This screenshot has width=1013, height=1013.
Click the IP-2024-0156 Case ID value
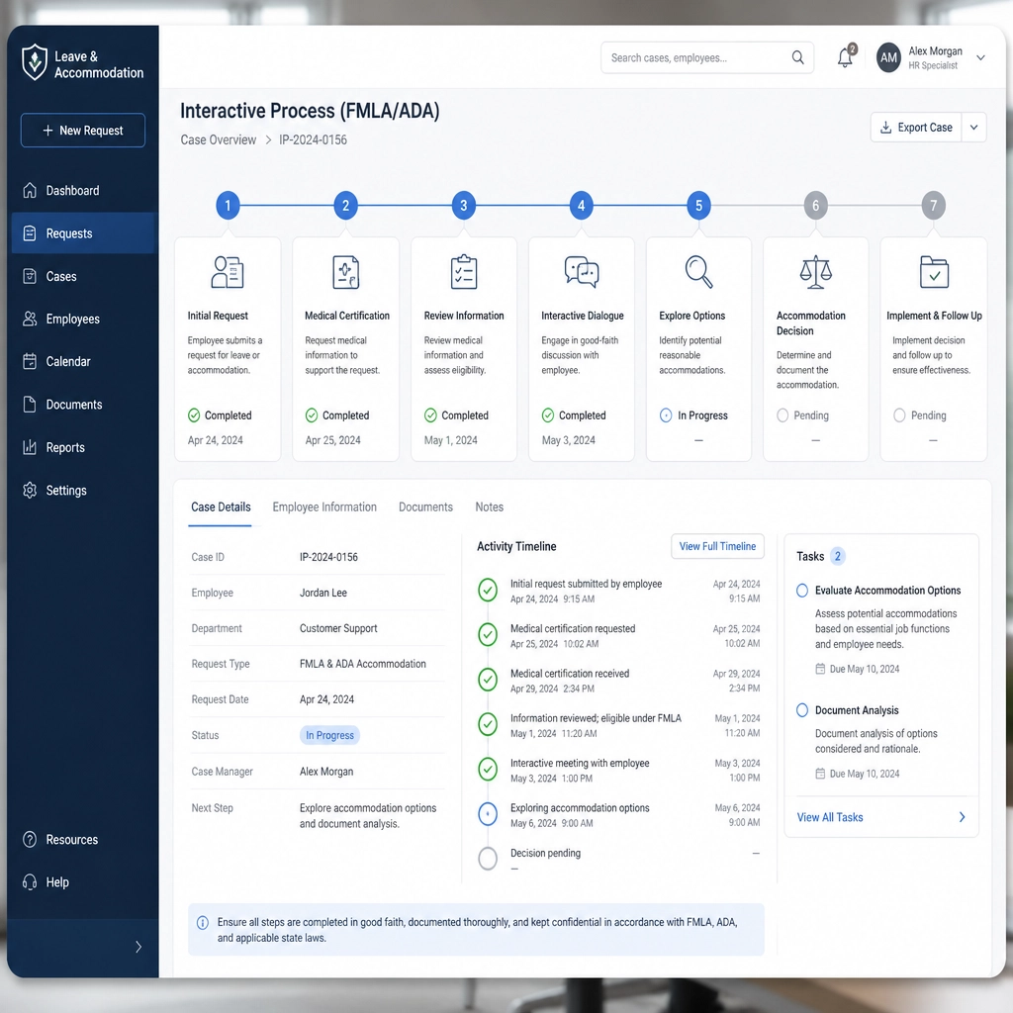328,557
